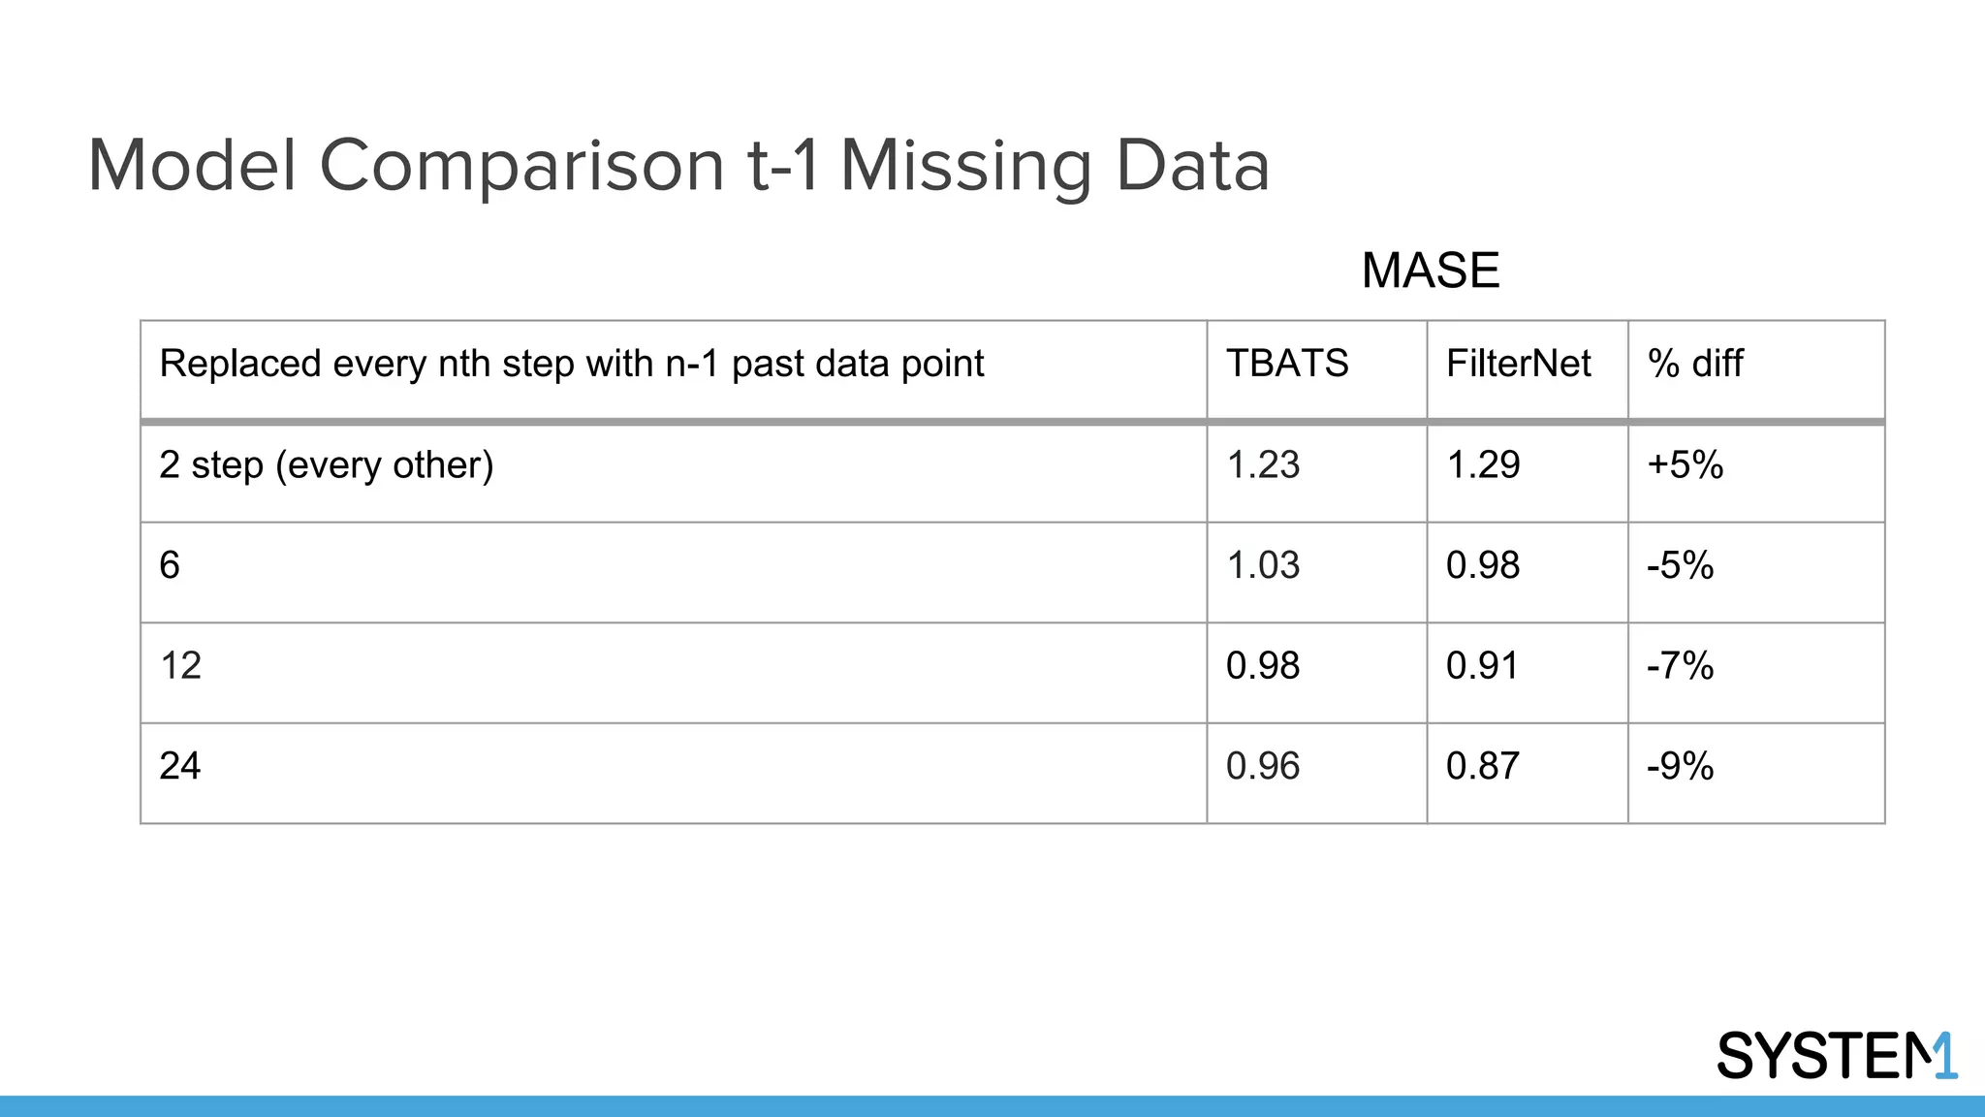Screen dimensions: 1985x1117
Task: Click the 'Replaced every nth step' header cell
Action: (572, 365)
